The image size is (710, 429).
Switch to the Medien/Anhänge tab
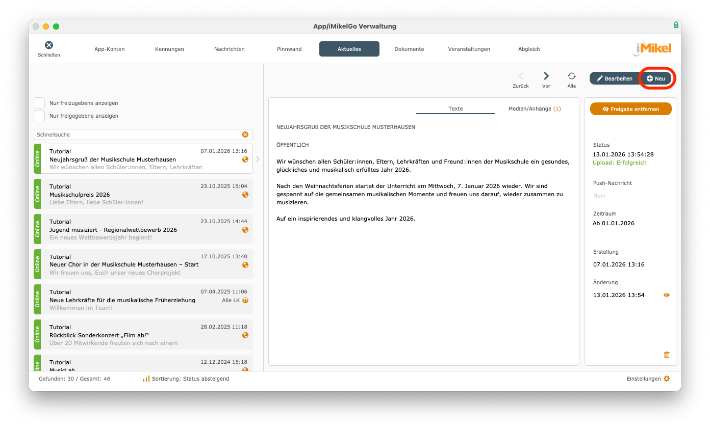pyautogui.click(x=534, y=109)
